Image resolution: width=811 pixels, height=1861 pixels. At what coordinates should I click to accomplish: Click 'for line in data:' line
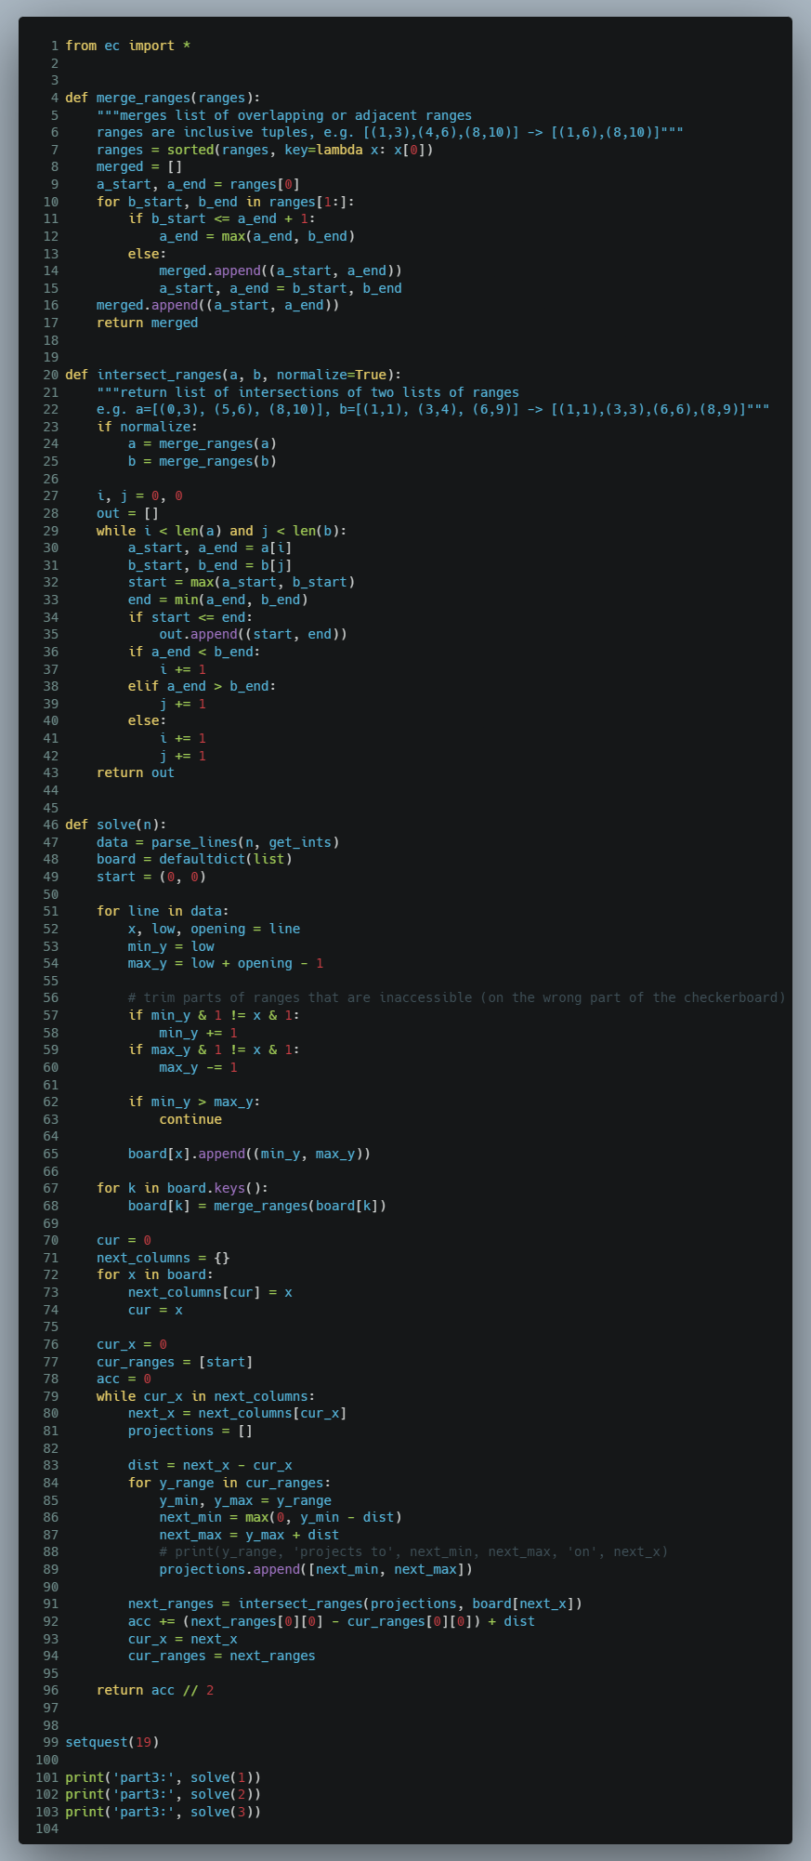click(x=163, y=911)
